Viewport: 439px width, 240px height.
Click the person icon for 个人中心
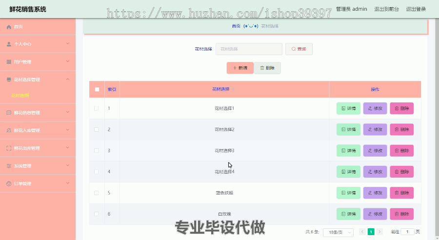pos(9,44)
